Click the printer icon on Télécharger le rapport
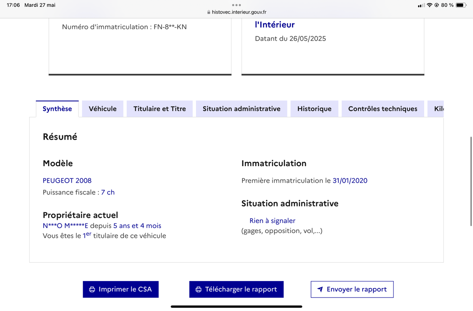Screen dimensions: 473x311 pos(199,289)
